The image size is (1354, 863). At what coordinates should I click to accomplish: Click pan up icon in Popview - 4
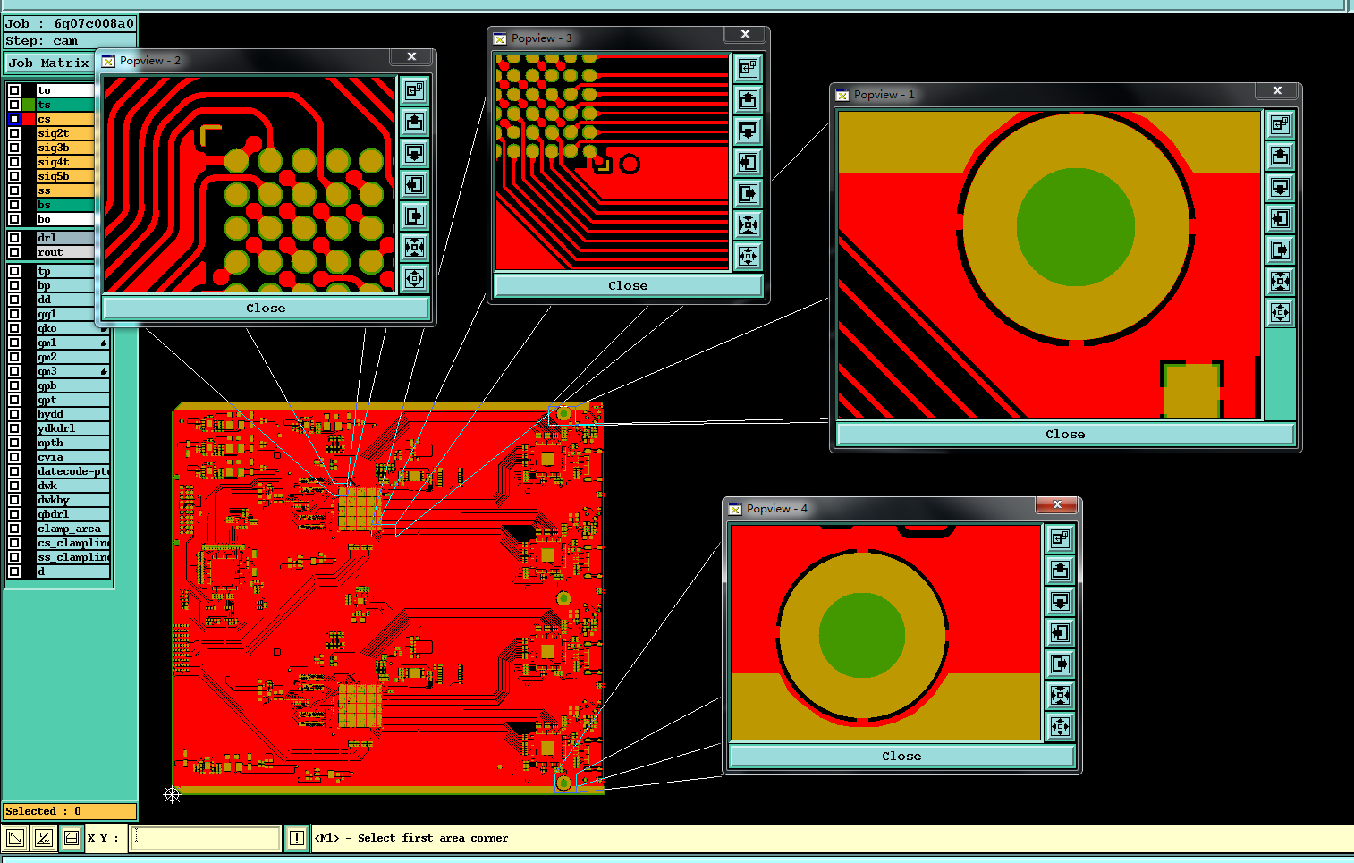(x=1060, y=570)
